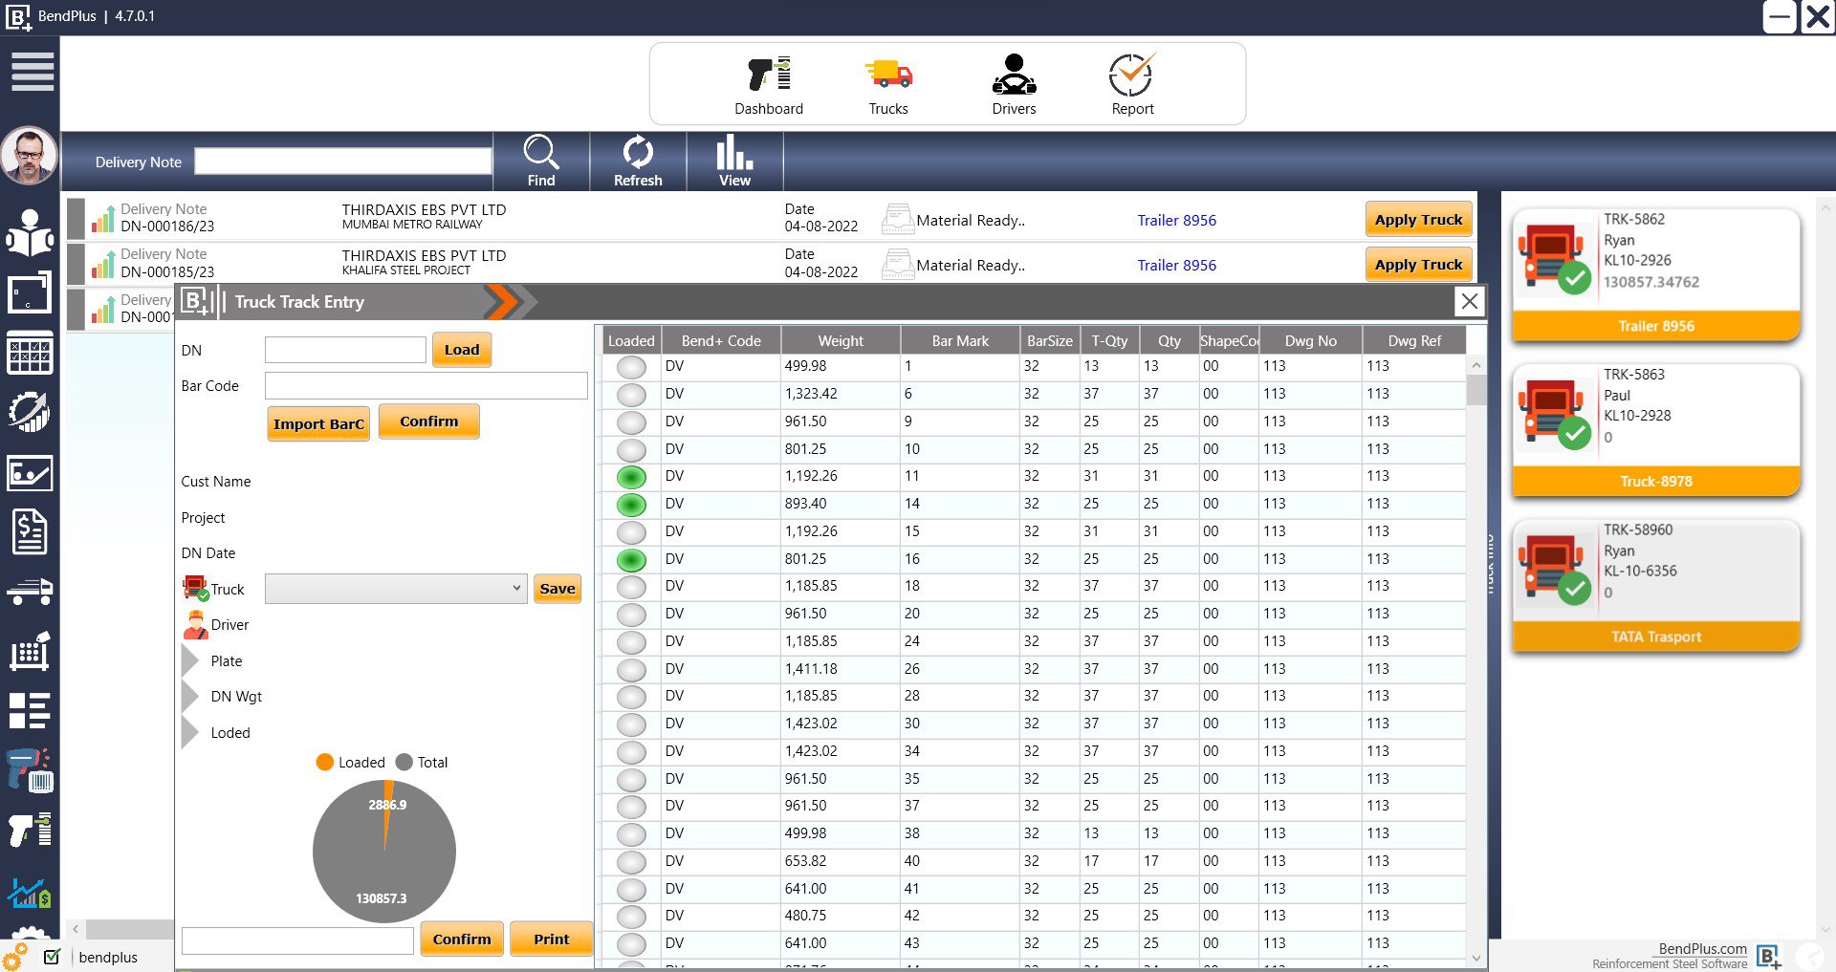Toggle the green Loaded indicator on Bar Mark 11
This screenshot has width=1836, height=972.
coord(631,476)
